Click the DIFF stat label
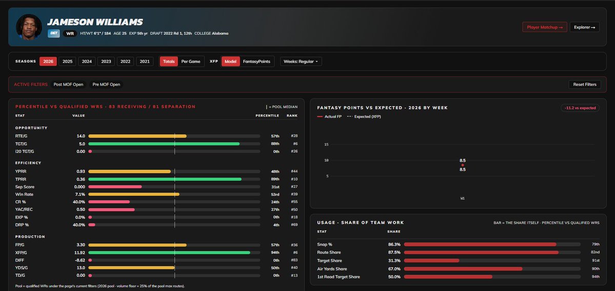 pyautogui.click(x=19, y=260)
